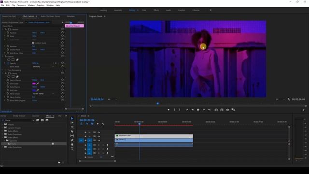Filter Accelerated Effects in Effects panel
Viewport: 309px width, 174px height.
[x=38, y=120]
